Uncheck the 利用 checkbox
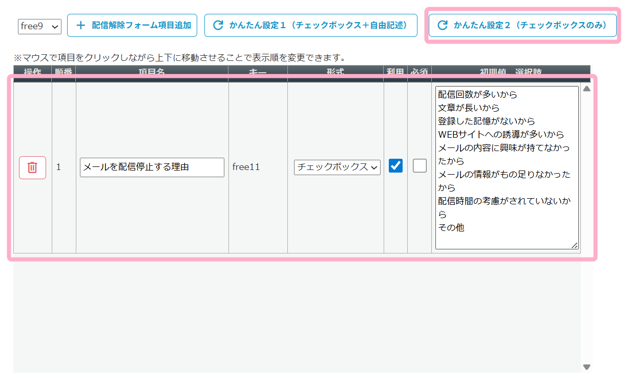Screen dimensions: 628x382 click(x=395, y=166)
